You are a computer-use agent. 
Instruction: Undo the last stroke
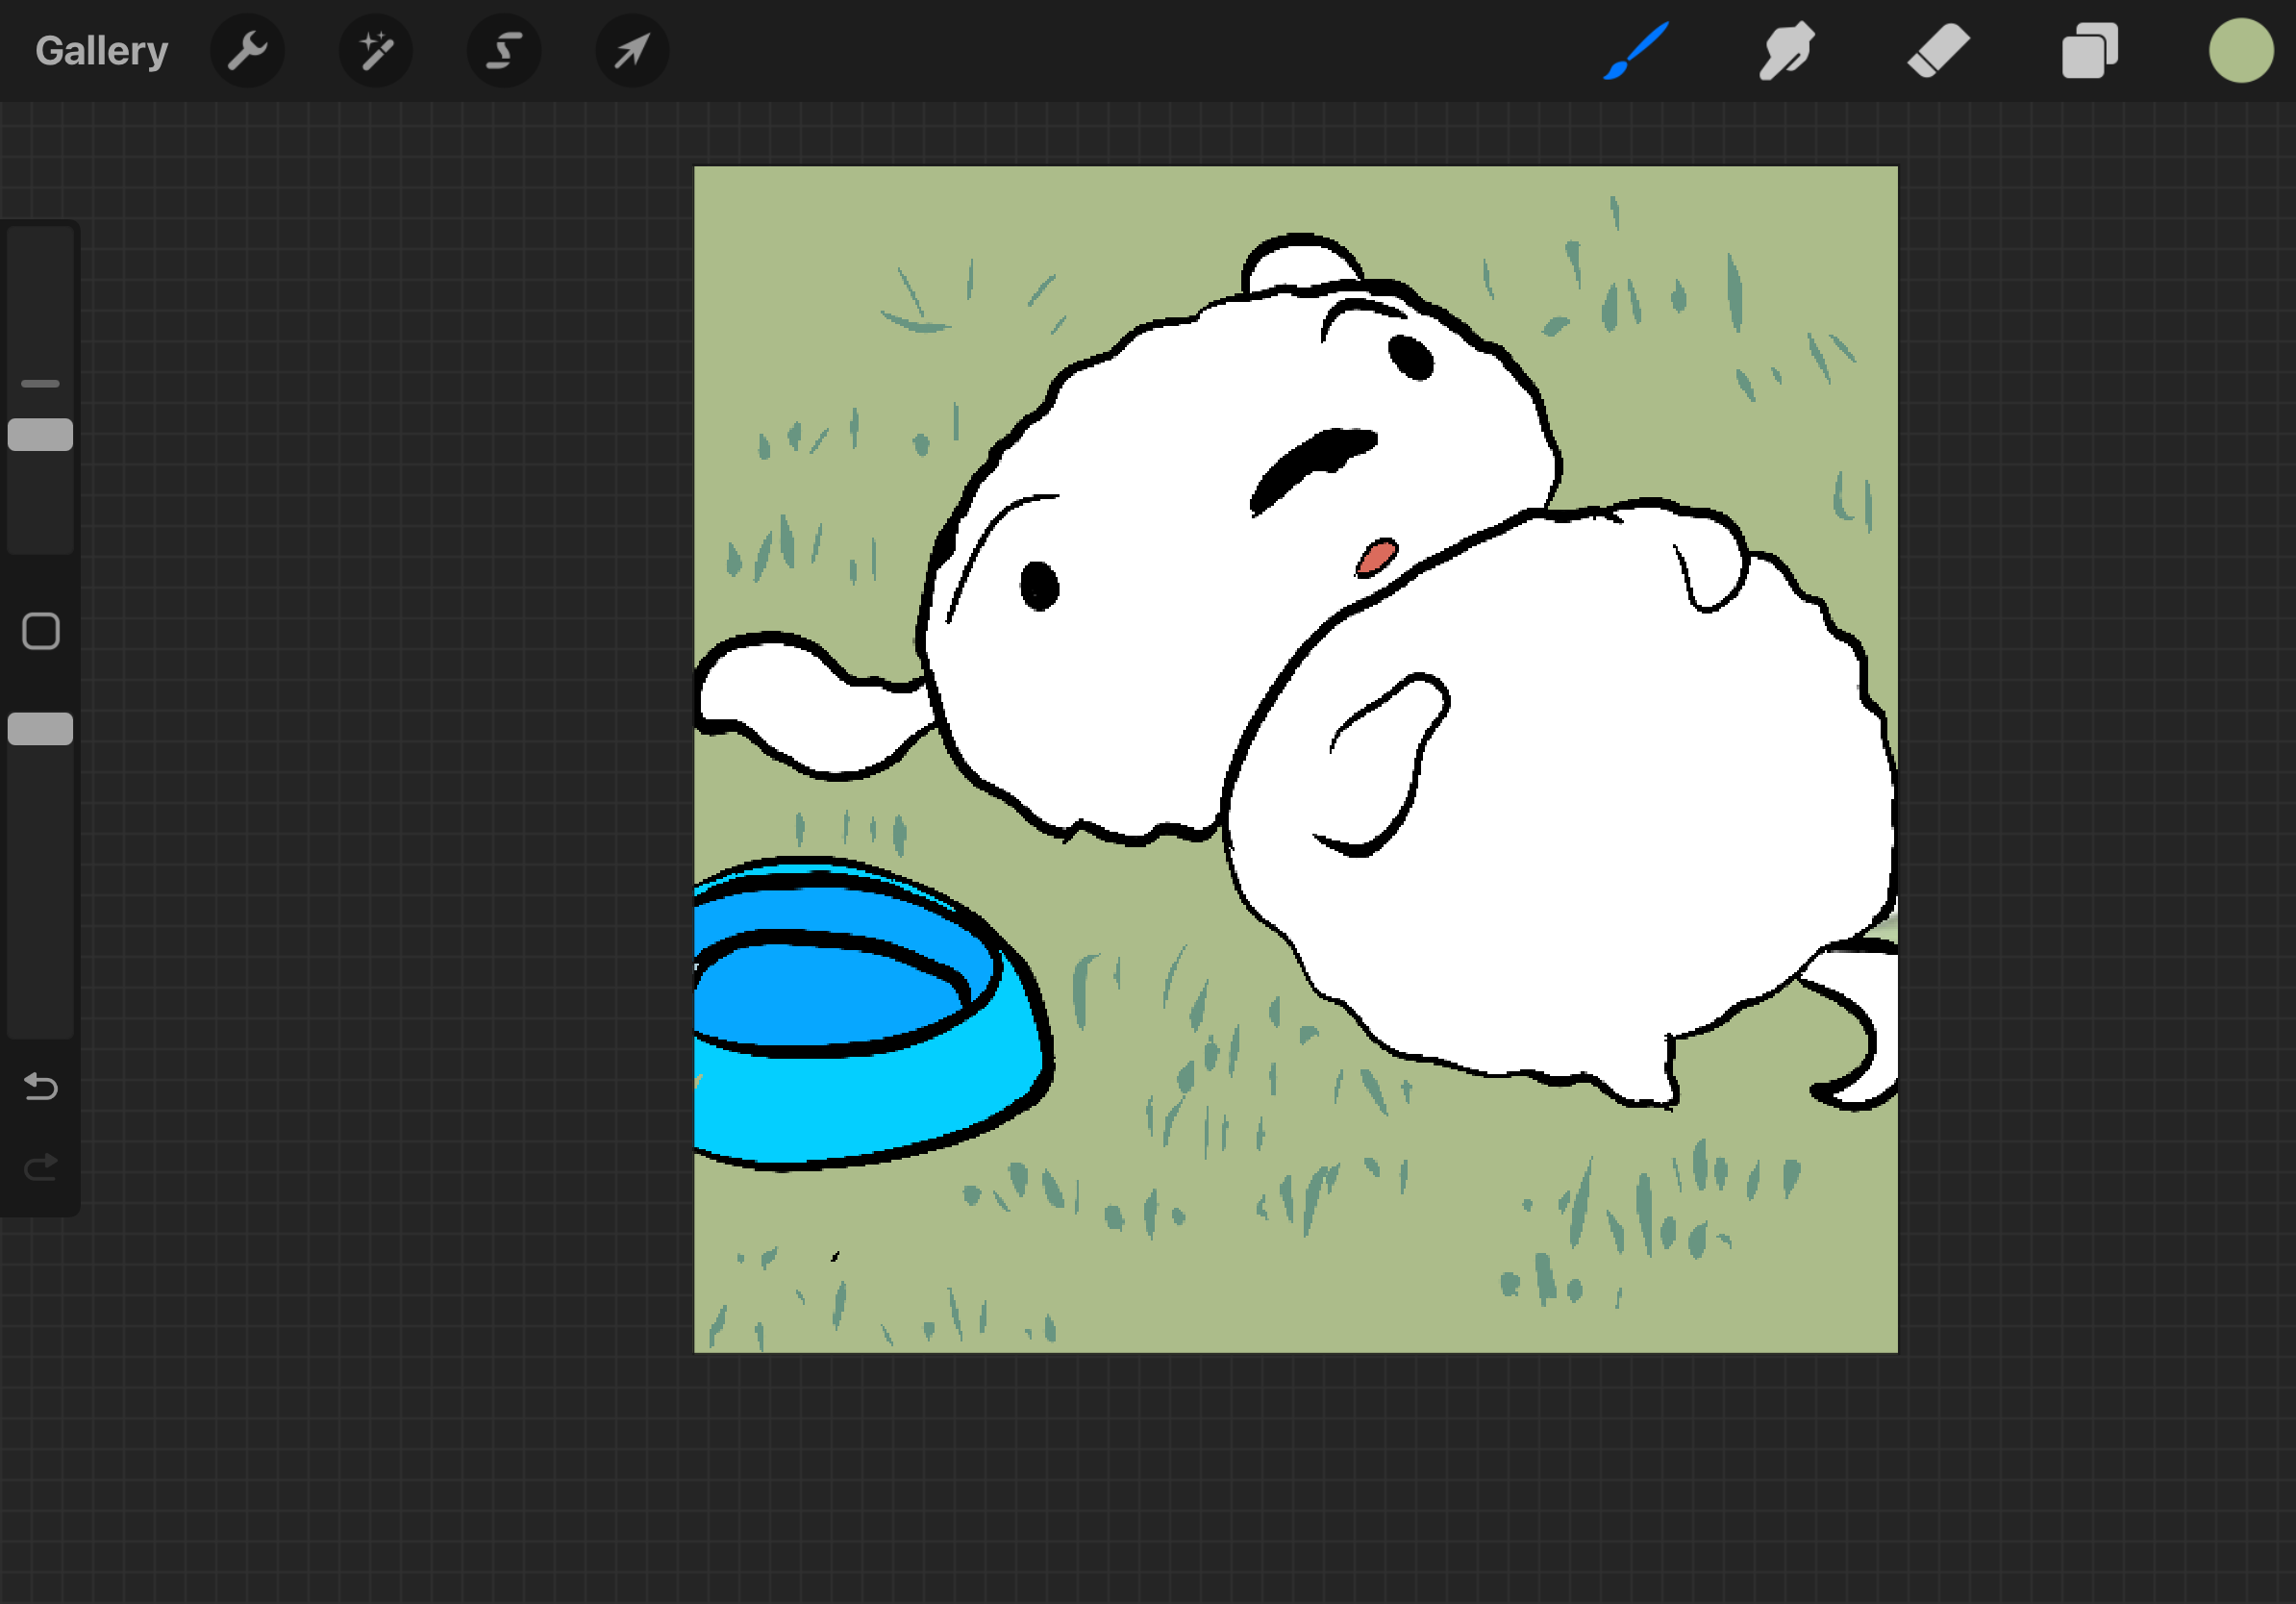40,1086
